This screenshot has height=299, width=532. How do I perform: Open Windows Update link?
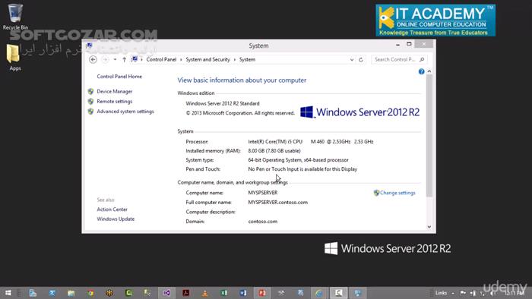[116, 219]
